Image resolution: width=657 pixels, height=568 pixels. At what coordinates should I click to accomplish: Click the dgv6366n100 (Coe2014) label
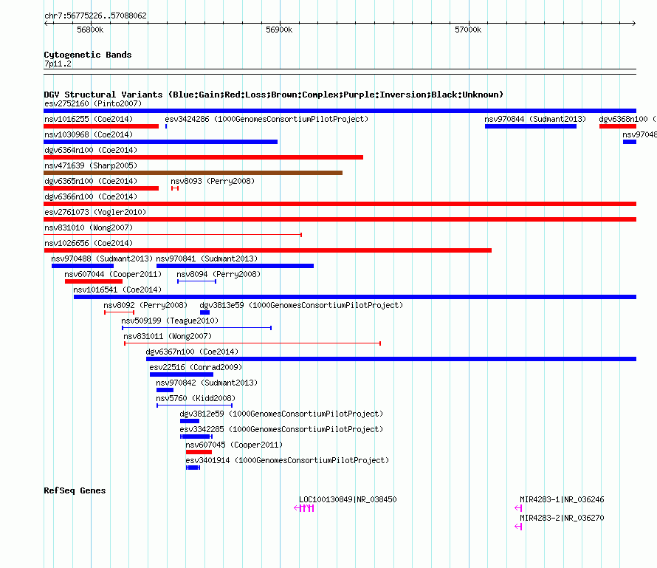point(91,196)
